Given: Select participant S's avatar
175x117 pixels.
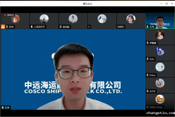Looking at the screenshot, I should [x=102, y=19].
